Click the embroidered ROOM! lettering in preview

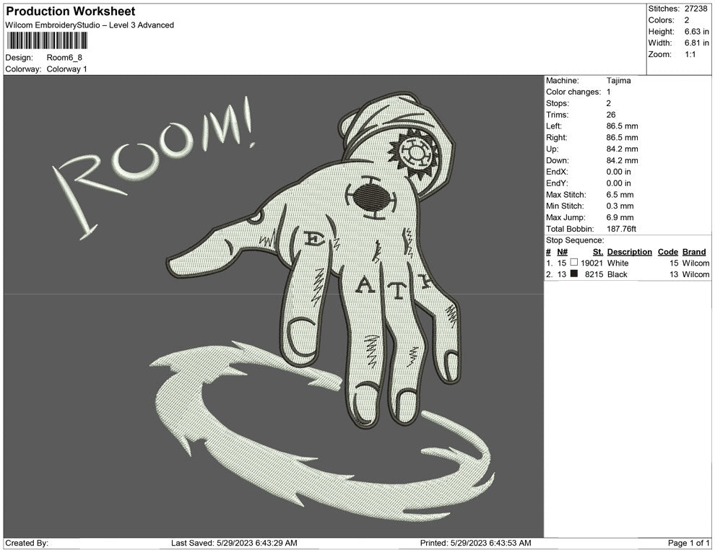pyautogui.click(x=153, y=167)
